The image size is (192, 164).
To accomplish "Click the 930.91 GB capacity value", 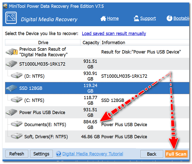I will pyautogui.click(x=90, y=76).
